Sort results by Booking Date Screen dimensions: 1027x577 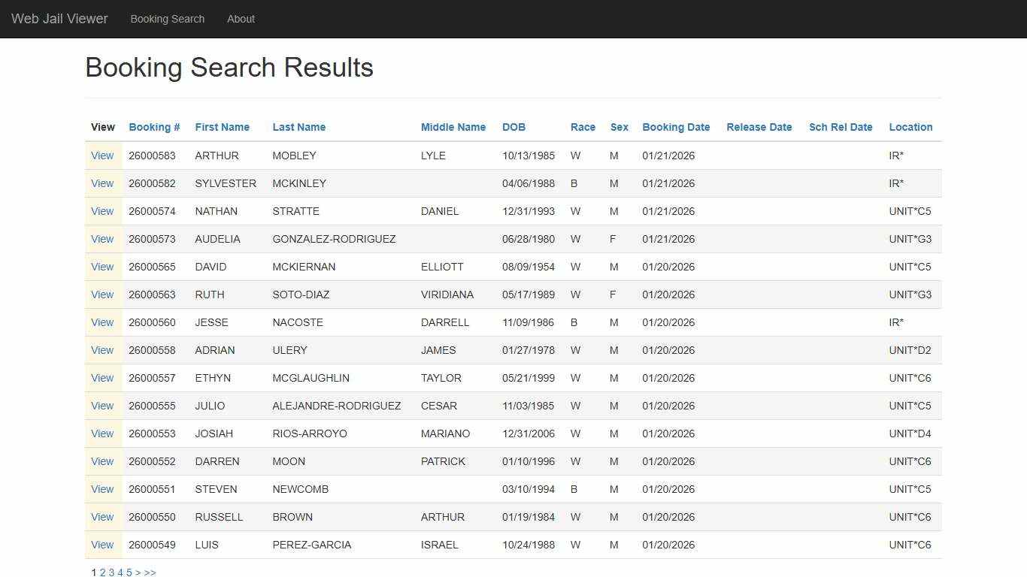(675, 127)
